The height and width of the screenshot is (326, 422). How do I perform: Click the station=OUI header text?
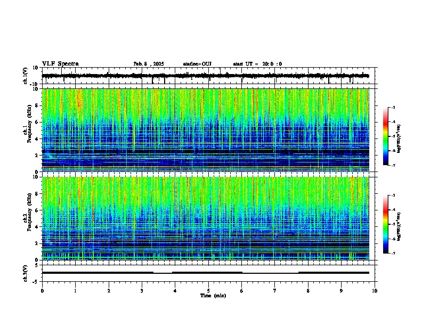coord(197,64)
